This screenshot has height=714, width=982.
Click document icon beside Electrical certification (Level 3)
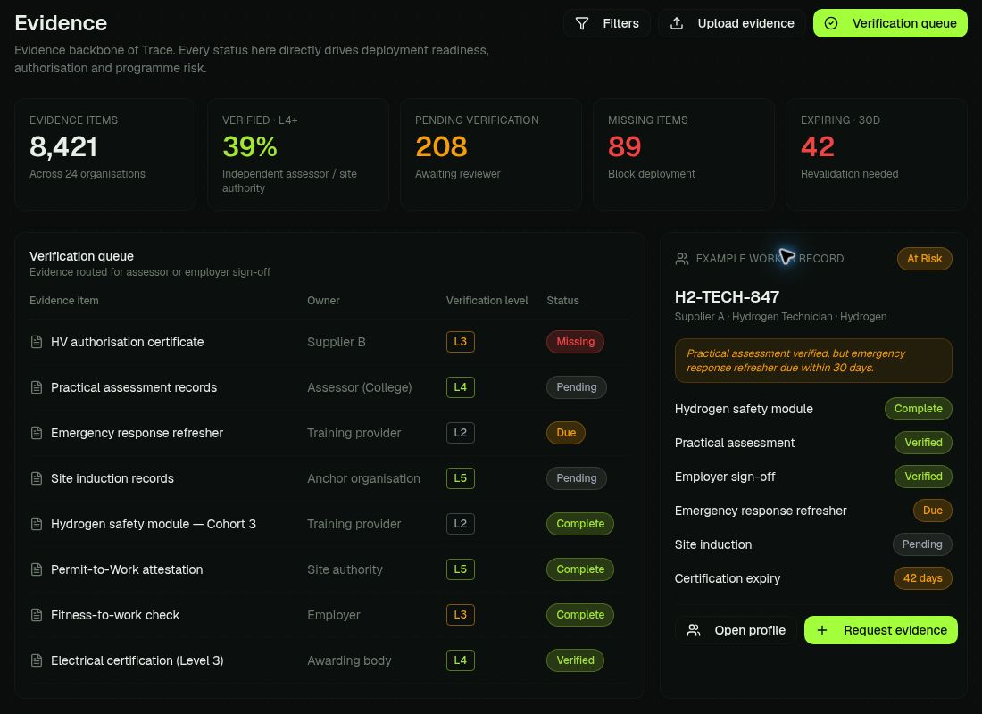click(37, 660)
